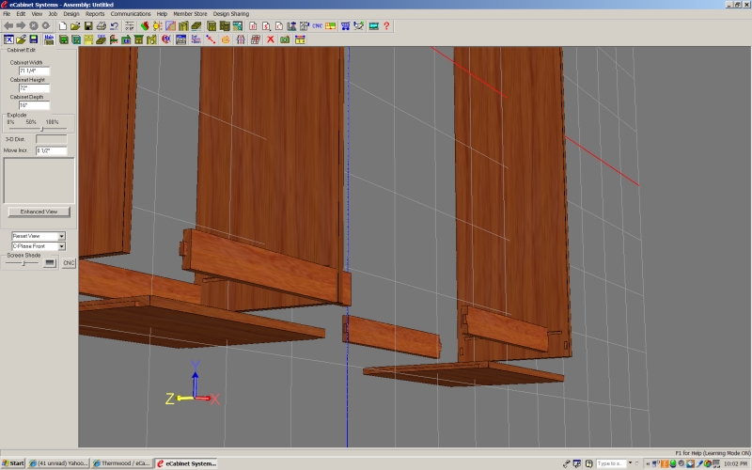Click the red question mark Help icon
Image resolution: width=752 pixels, height=470 pixels.
386,26
